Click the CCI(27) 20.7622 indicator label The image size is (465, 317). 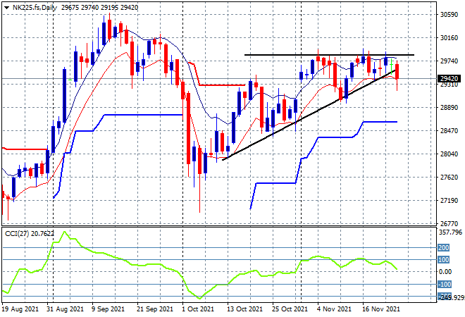click(x=30, y=234)
